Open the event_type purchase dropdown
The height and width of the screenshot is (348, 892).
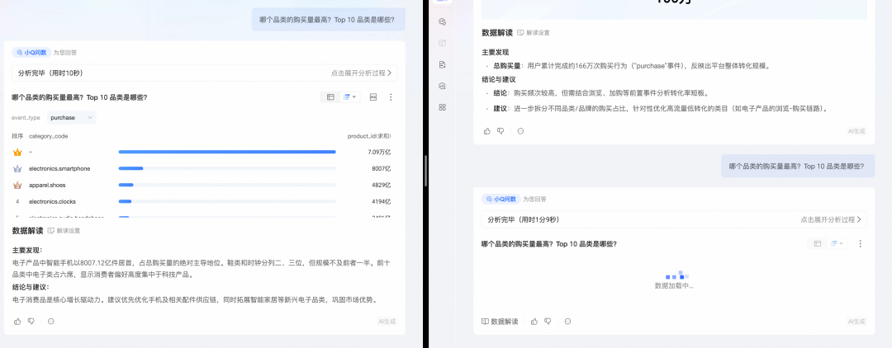click(72, 118)
